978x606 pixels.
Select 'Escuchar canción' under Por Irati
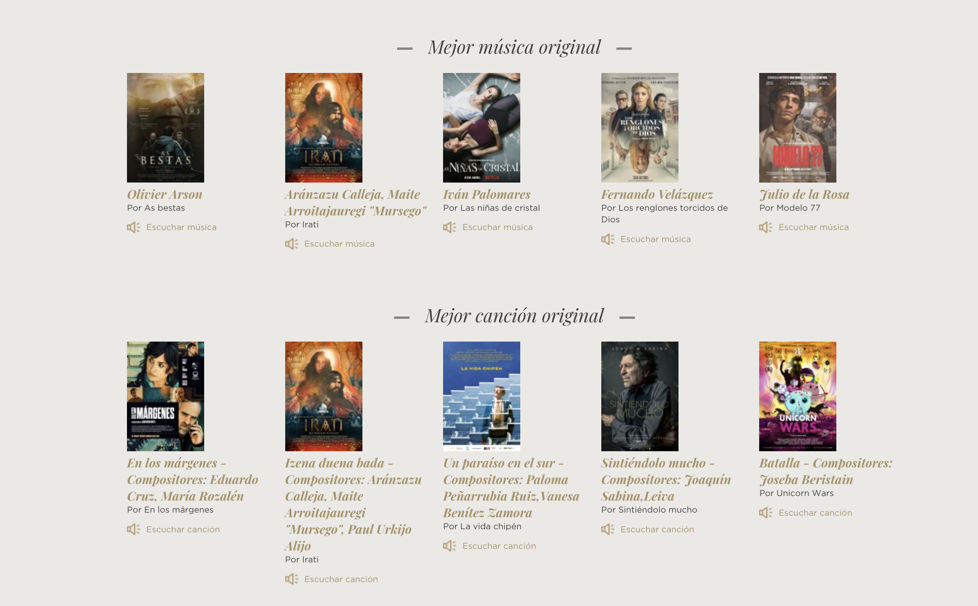click(x=341, y=579)
